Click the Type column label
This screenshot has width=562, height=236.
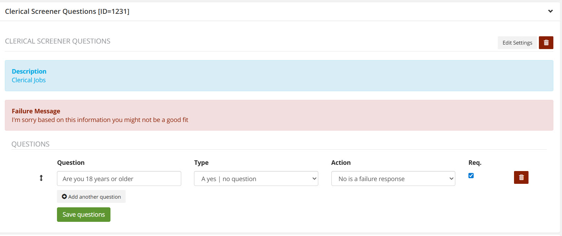[201, 163]
